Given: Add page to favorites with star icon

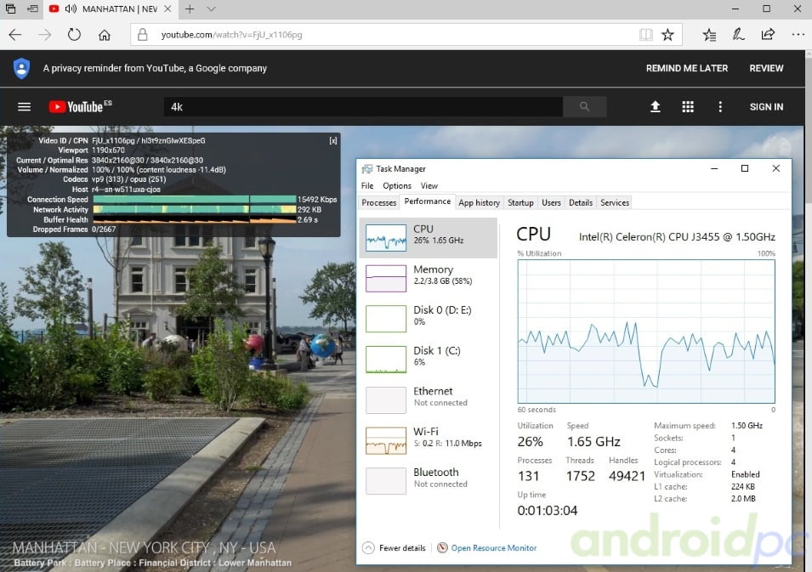Looking at the screenshot, I should (667, 35).
